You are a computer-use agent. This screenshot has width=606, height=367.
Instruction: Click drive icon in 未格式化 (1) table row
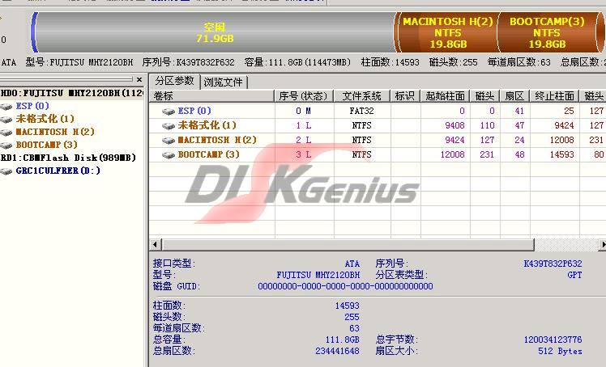169,126
